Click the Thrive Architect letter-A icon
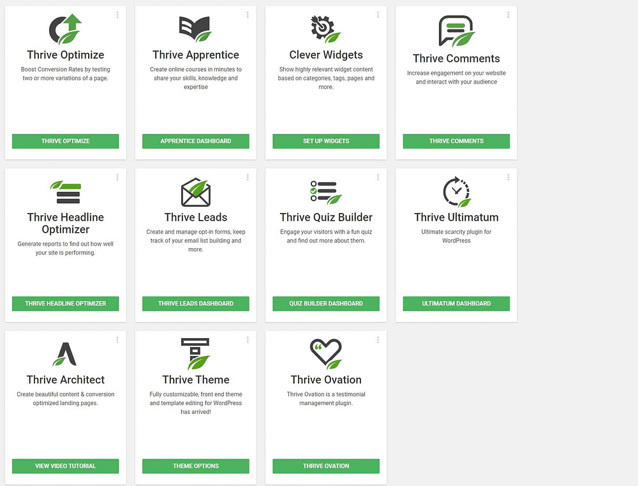Image resolution: width=638 pixels, height=486 pixels. click(x=65, y=354)
